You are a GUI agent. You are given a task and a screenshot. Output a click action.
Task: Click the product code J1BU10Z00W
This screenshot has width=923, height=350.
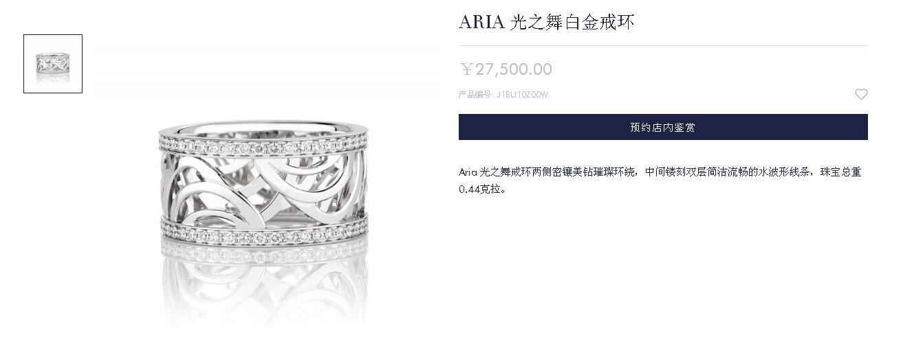click(x=523, y=95)
